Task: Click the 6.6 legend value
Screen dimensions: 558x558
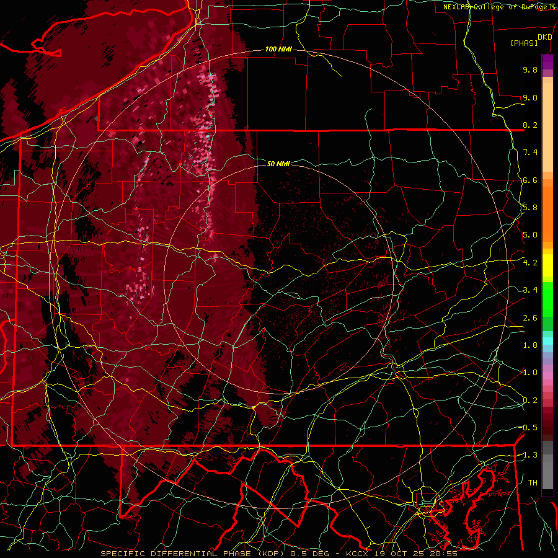Action: click(530, 180)
